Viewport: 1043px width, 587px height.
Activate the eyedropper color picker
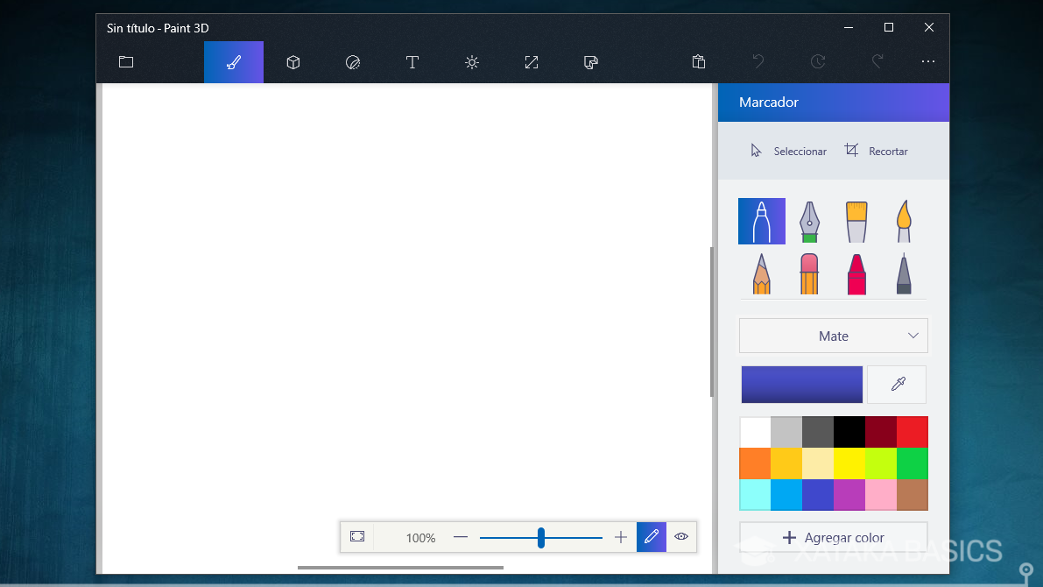pyautogui.click(x=897, y=384)
